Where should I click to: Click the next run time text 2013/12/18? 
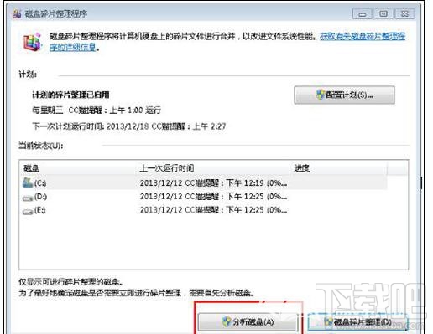129,126
